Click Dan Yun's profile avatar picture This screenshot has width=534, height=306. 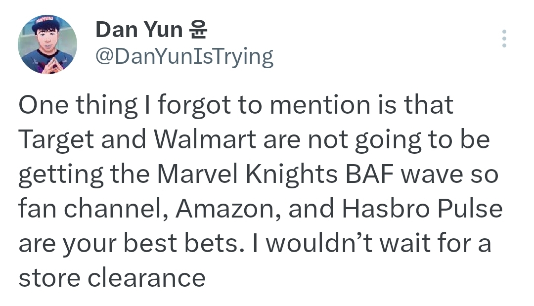pos(47,44)
